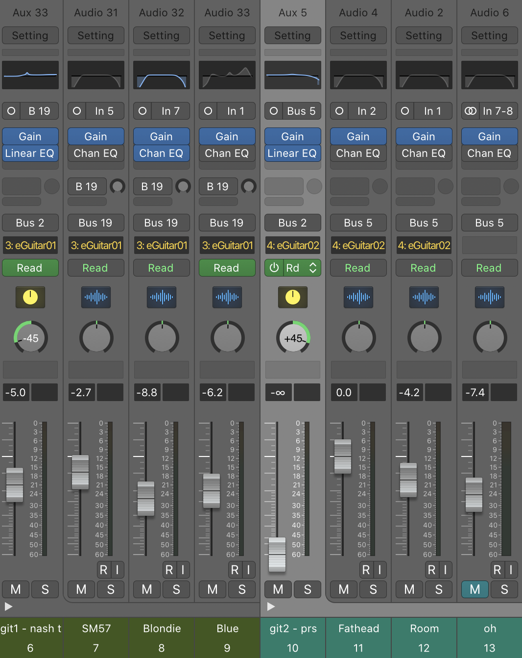Screen dimensions: 522x658
Task: Open the Bus 19 output selector on Audio 32
Action: tap(162, 223)
